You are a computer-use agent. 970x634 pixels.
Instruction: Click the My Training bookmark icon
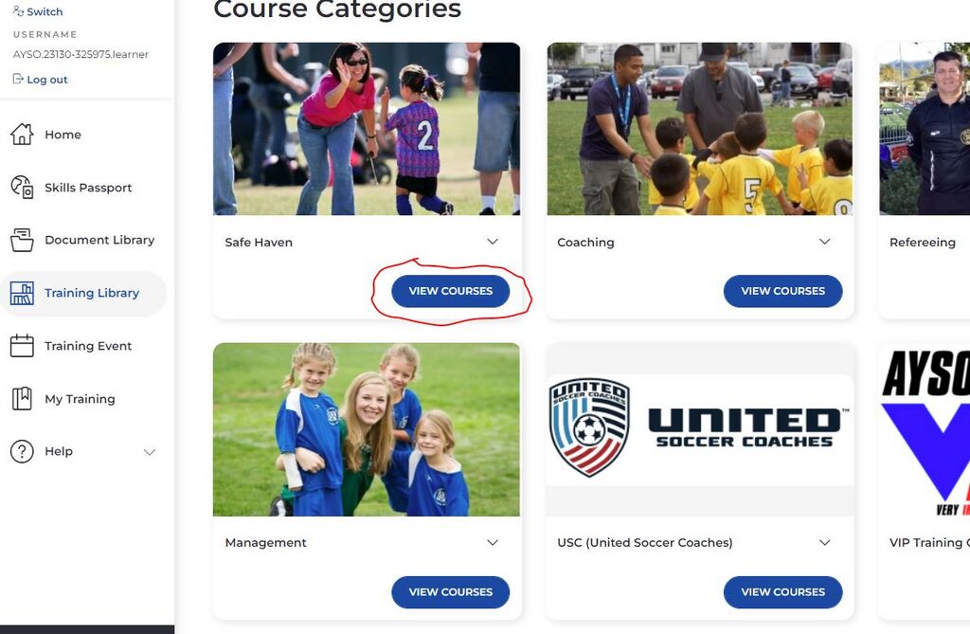coord(22,399)
